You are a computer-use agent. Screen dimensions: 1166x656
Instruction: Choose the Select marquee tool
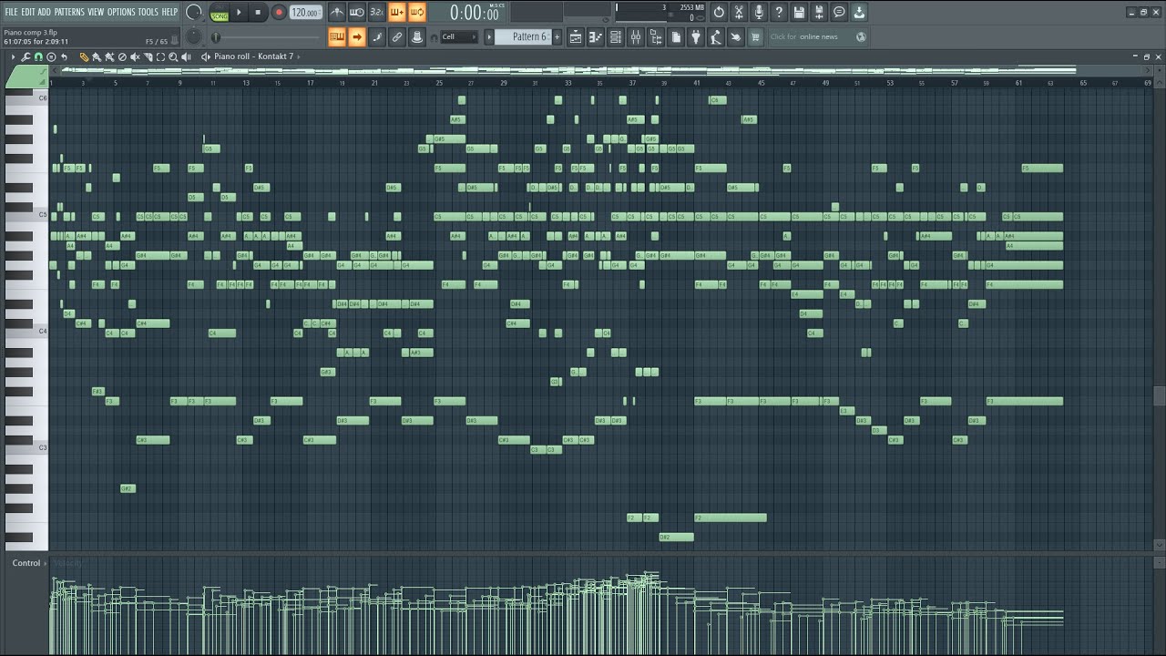pyautogui.click(x=160, y=56)
